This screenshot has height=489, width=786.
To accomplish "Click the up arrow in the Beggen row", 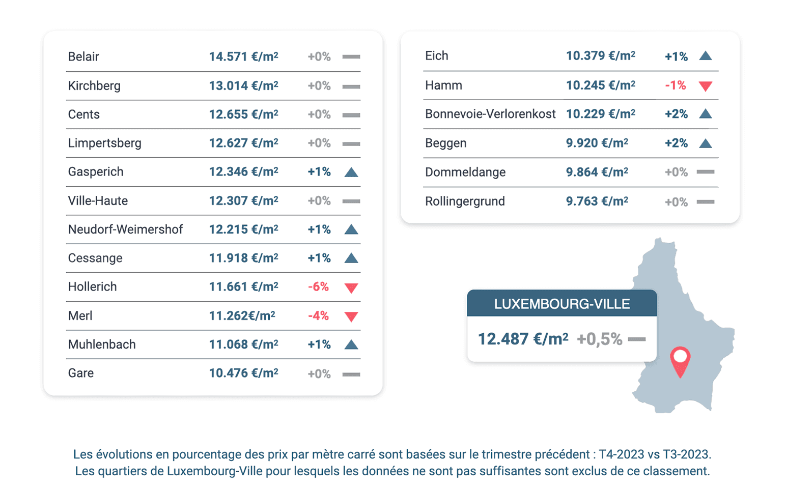I will pyautogui.click(x=706, y=143).
